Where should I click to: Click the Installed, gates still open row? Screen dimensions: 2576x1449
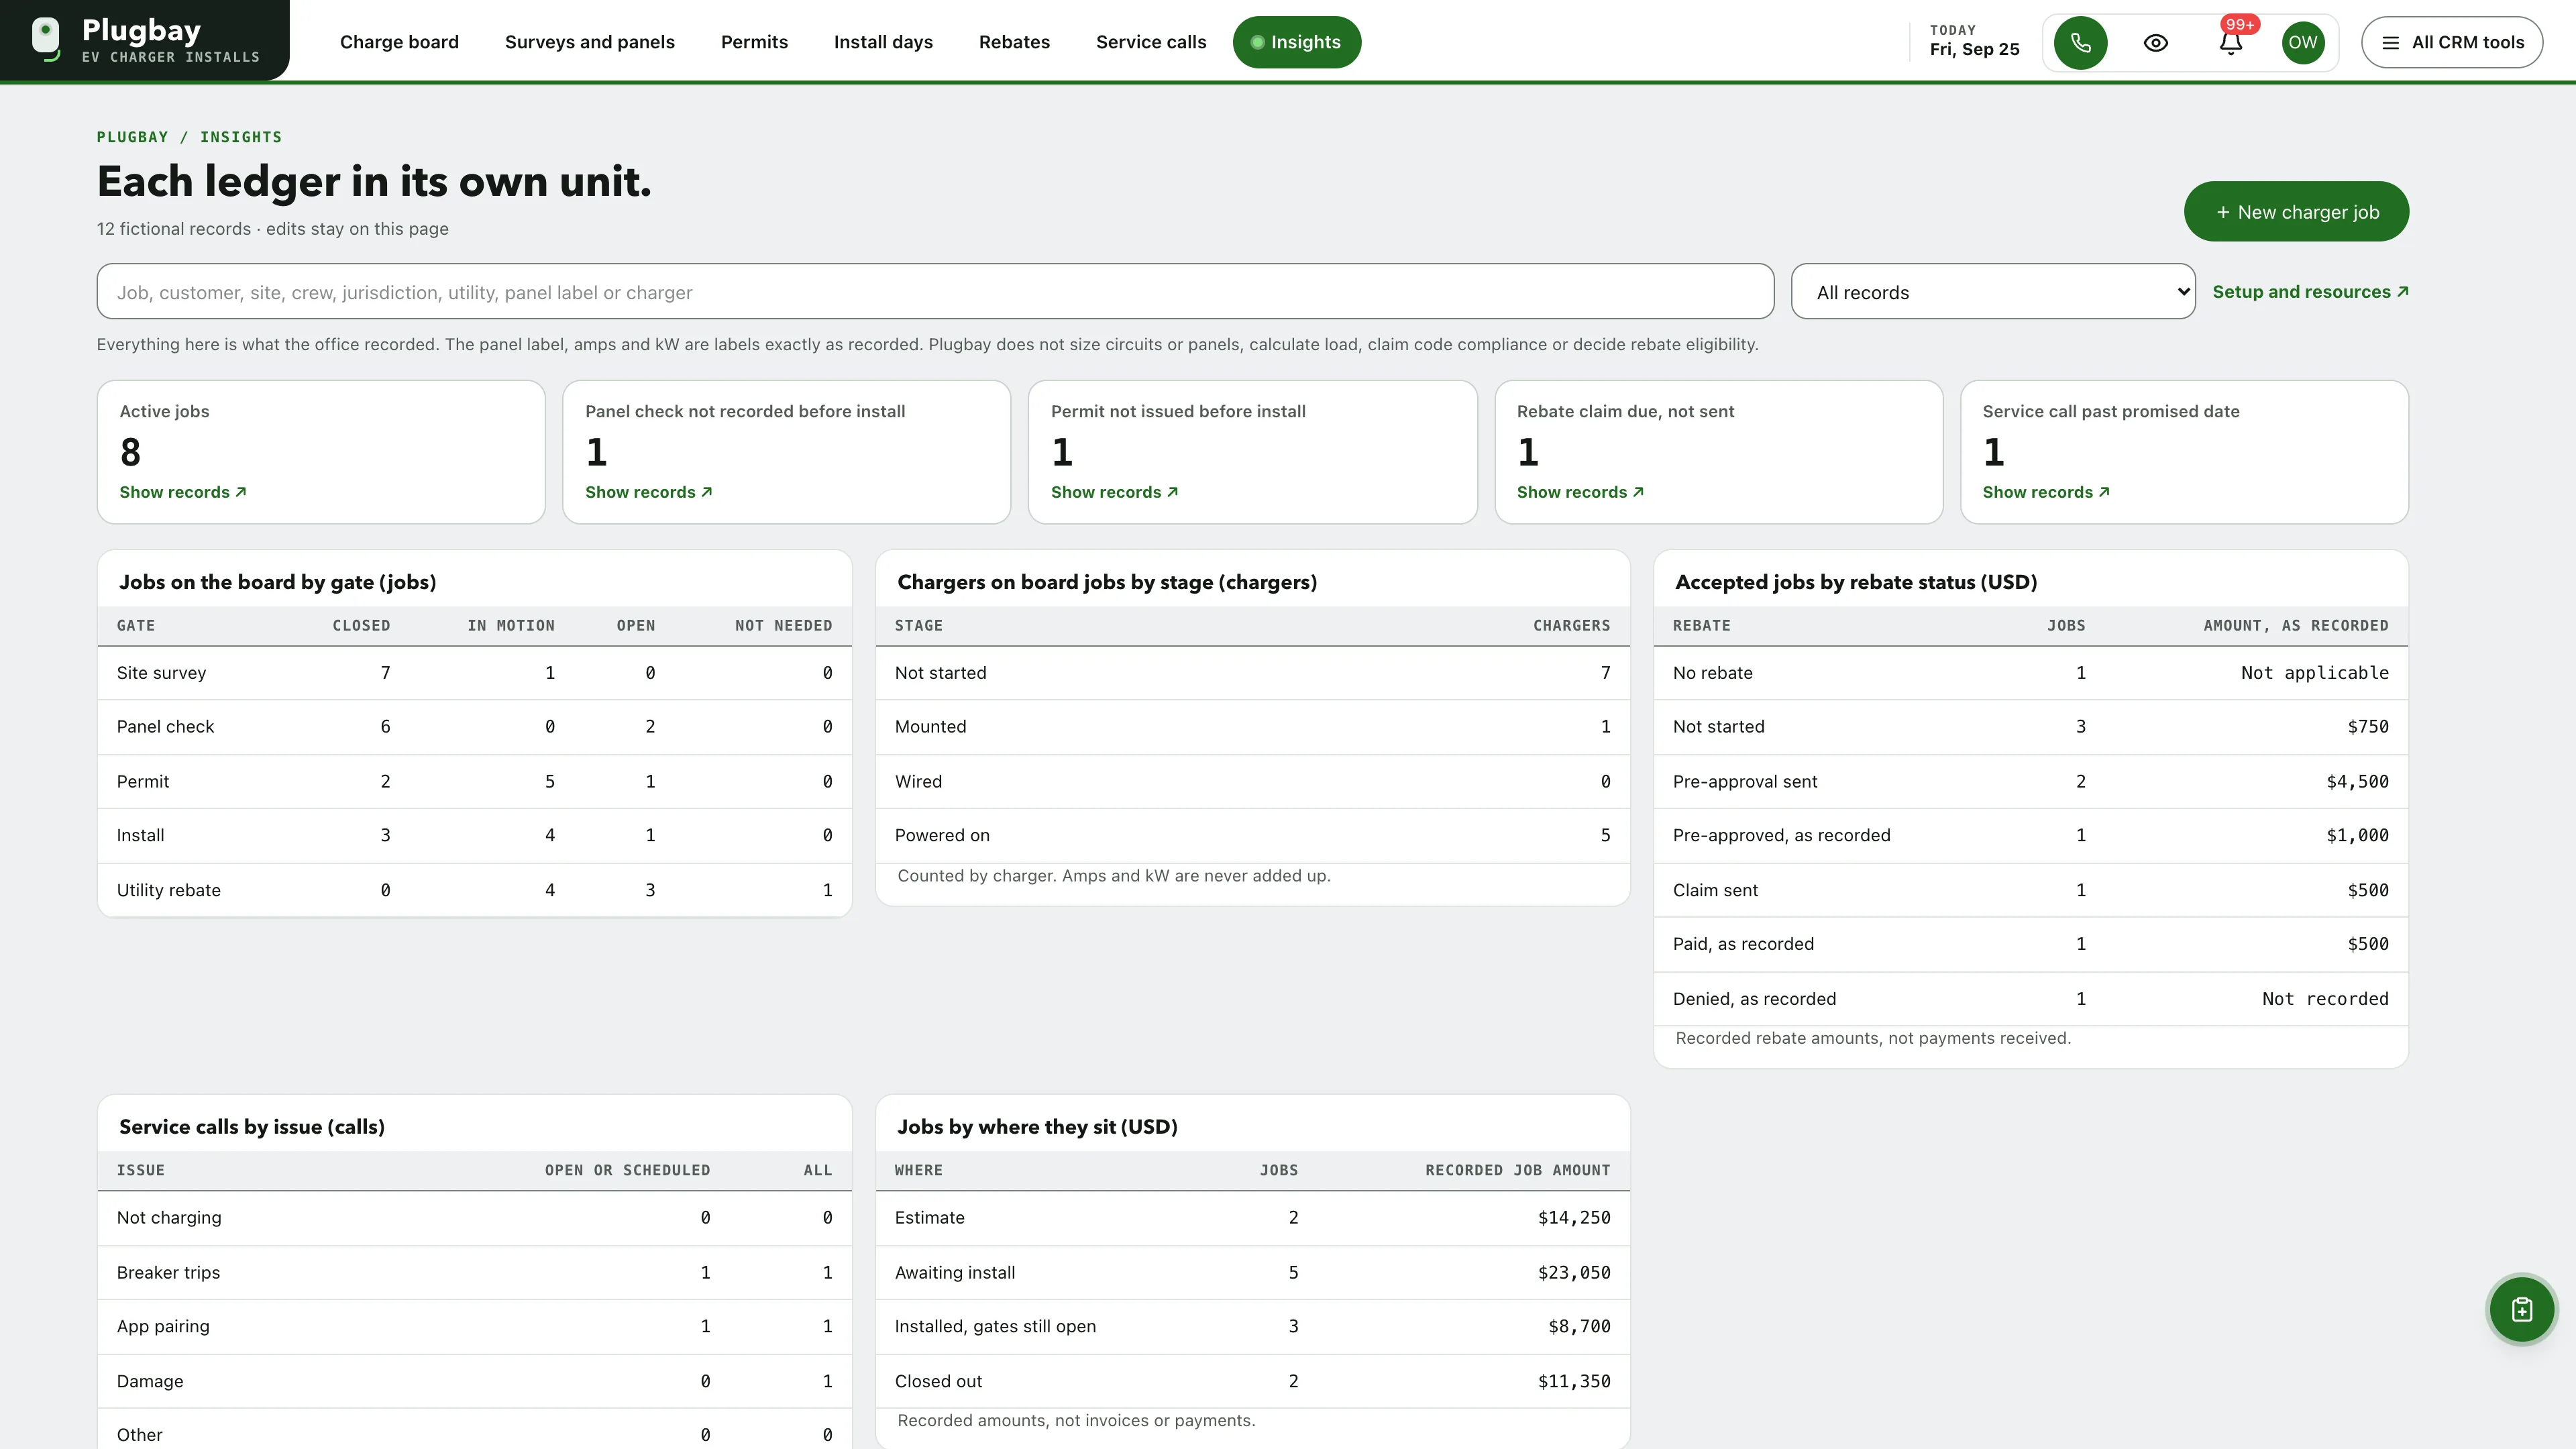pos(1252,1326)
